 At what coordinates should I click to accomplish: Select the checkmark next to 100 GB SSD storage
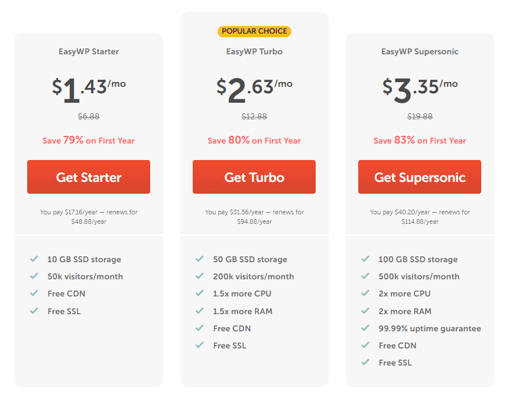click(x=365, y=259)
